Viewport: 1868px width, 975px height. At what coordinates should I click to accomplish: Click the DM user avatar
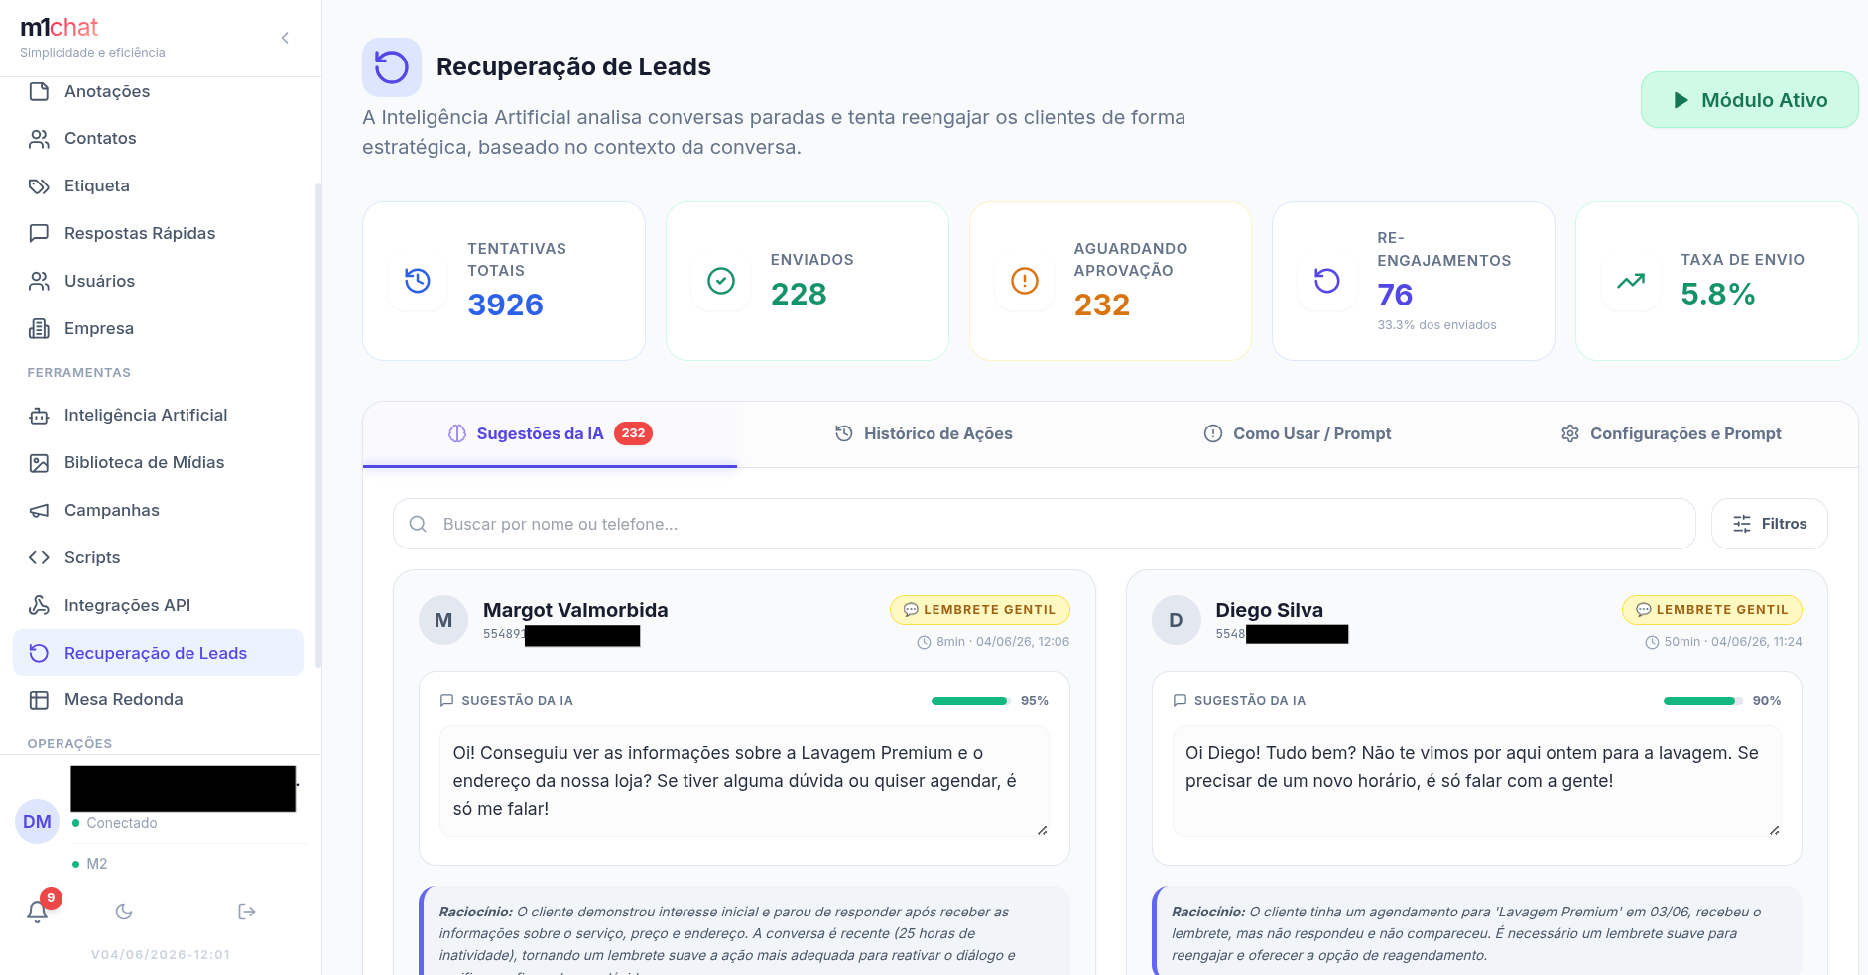(38, 821)
